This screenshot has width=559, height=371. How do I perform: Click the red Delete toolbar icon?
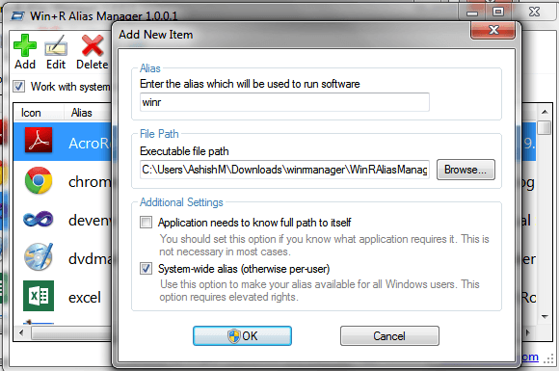tap(93, 45)
